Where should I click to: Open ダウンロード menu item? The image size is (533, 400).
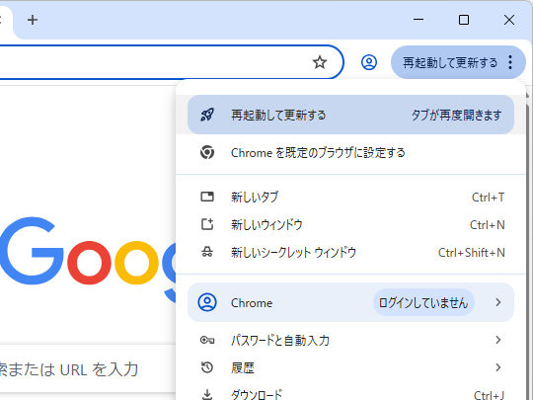point(350,392)
